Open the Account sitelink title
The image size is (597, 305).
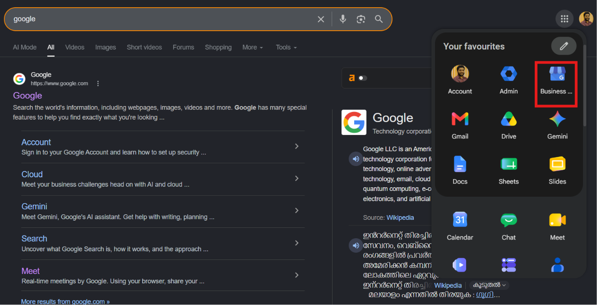coord(36,142)
